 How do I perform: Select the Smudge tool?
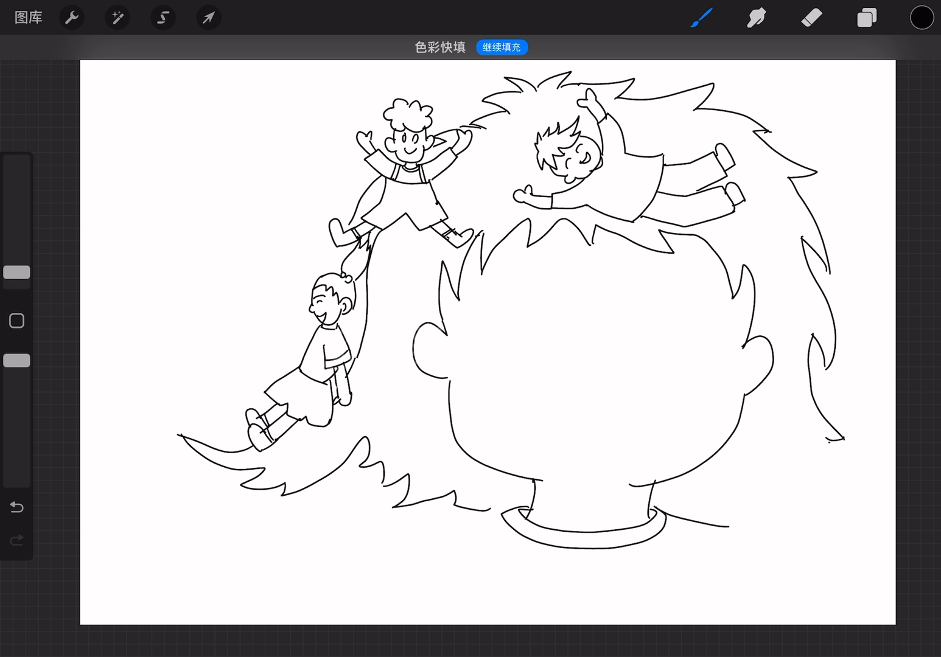(756, 18)
